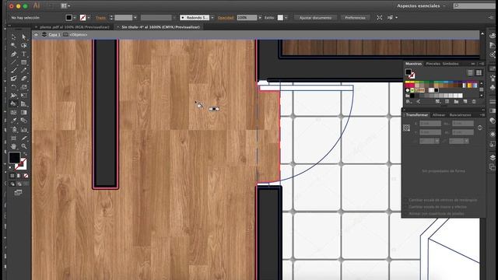
Task: Open the stroke weight (Trazo) dropdown
Action: pos(135,18)
